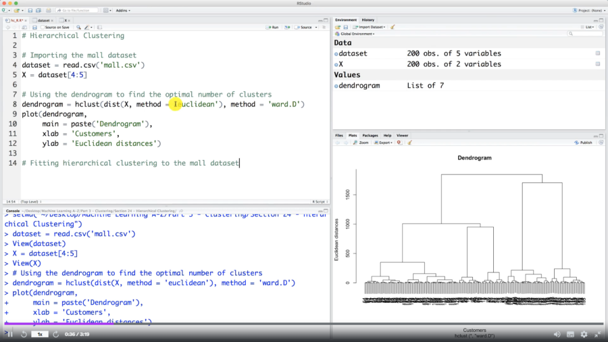Toggle the Source on Save checkbox
The width and height of the screenshot is (608, 342).
[x=43, y=27]
